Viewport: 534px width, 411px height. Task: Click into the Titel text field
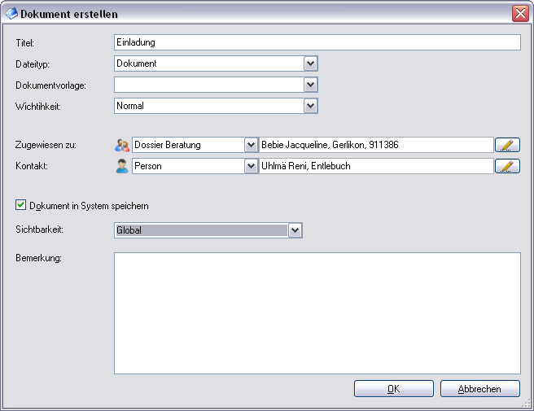317,42
